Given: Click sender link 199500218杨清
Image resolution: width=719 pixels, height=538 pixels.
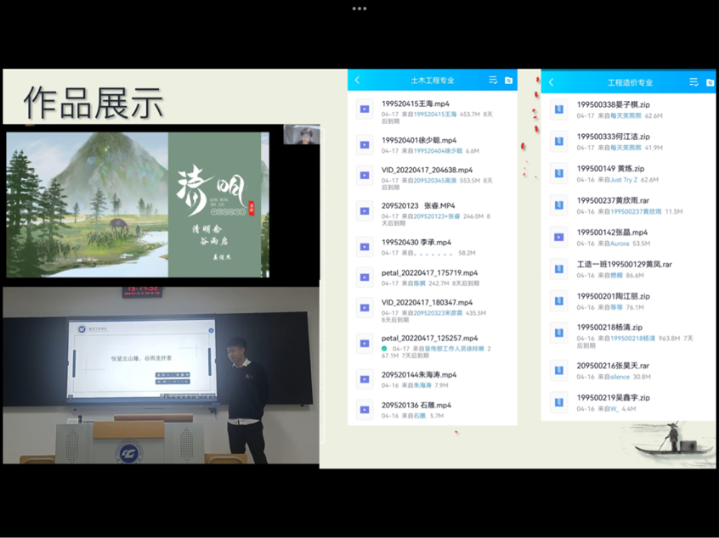Looking at the screenshot, I should [632, 338].
